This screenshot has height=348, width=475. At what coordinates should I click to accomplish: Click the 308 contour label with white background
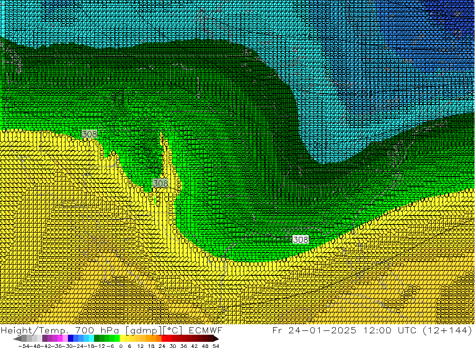coord(301,240)
